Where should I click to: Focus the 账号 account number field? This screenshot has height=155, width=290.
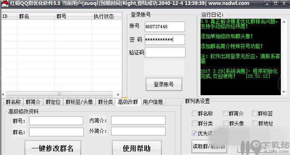[x=165, y=27]
